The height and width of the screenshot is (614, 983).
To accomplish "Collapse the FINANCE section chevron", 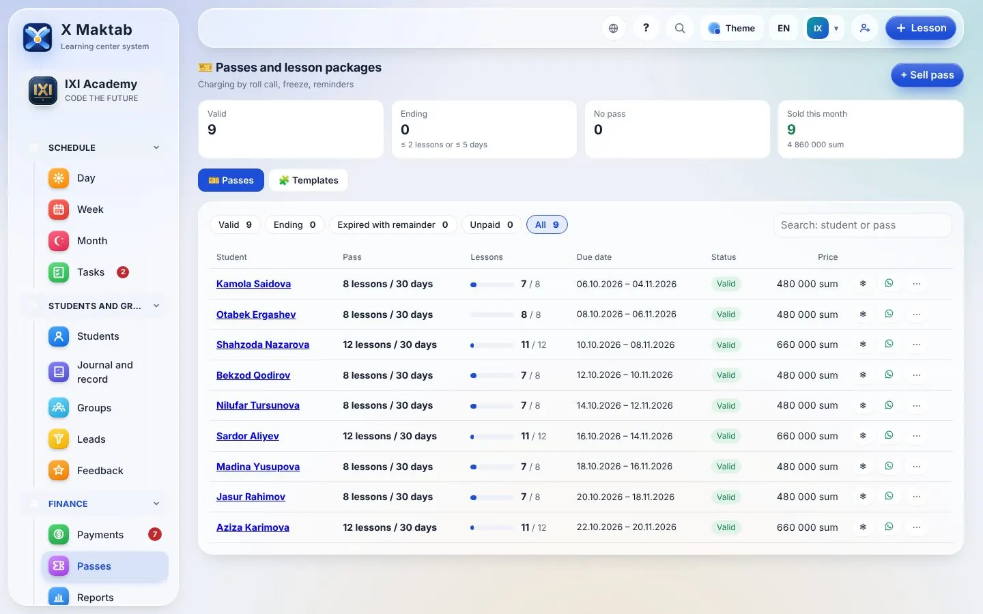I will point(156,504).
